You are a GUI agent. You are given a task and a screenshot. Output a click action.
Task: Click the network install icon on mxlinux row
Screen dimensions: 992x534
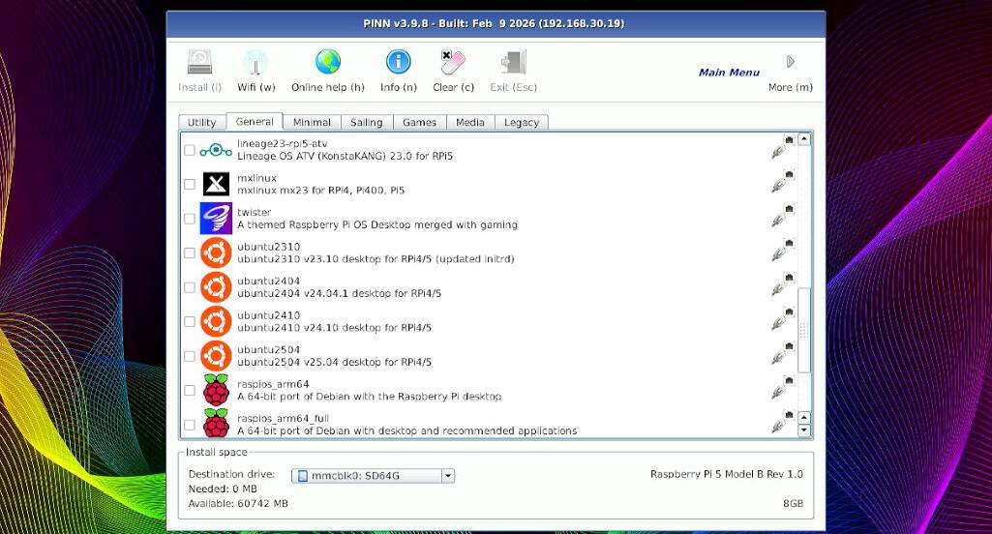[x=783, y=181]
